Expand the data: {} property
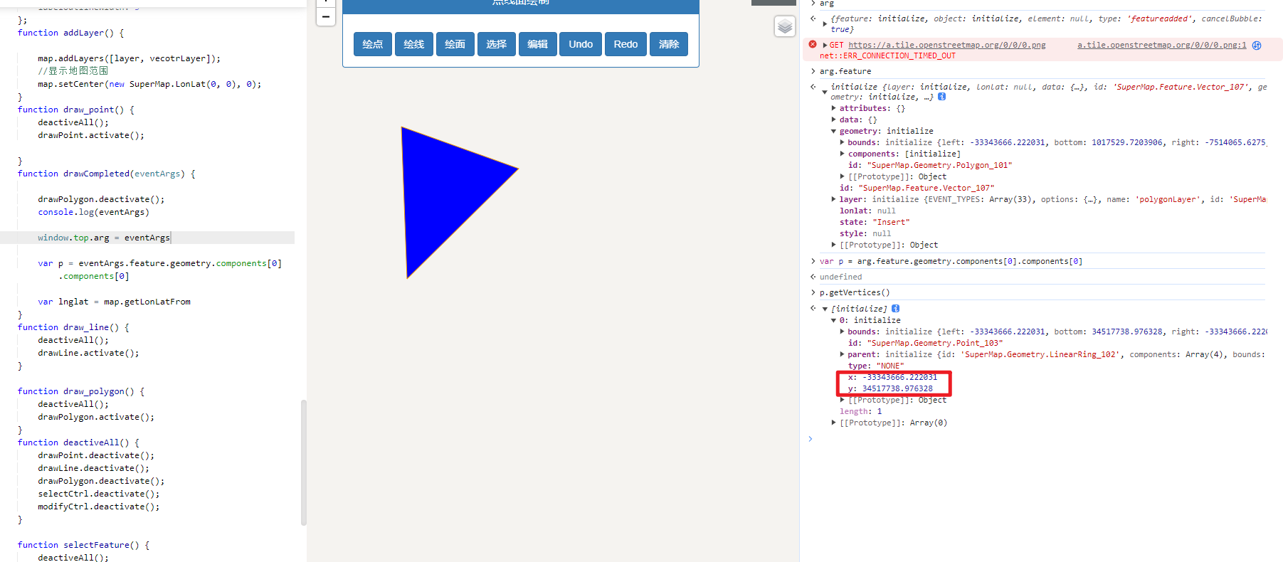The width and height of the screenshot is (1283, 562). click(834, 120)
